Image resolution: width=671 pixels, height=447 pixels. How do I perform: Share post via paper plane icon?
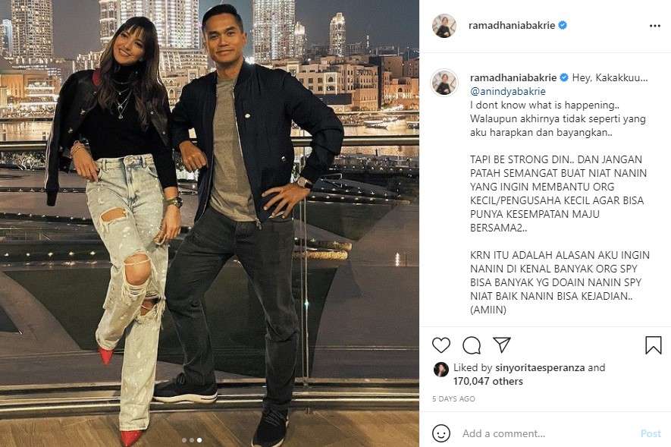coord(501,345)
